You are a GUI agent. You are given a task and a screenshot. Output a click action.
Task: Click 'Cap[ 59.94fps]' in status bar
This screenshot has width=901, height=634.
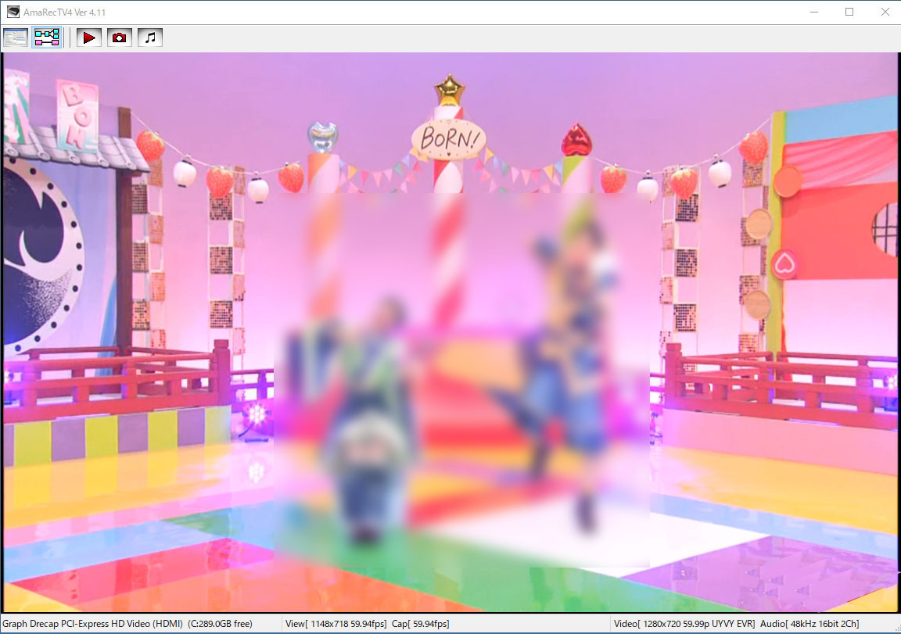[421, 624]
